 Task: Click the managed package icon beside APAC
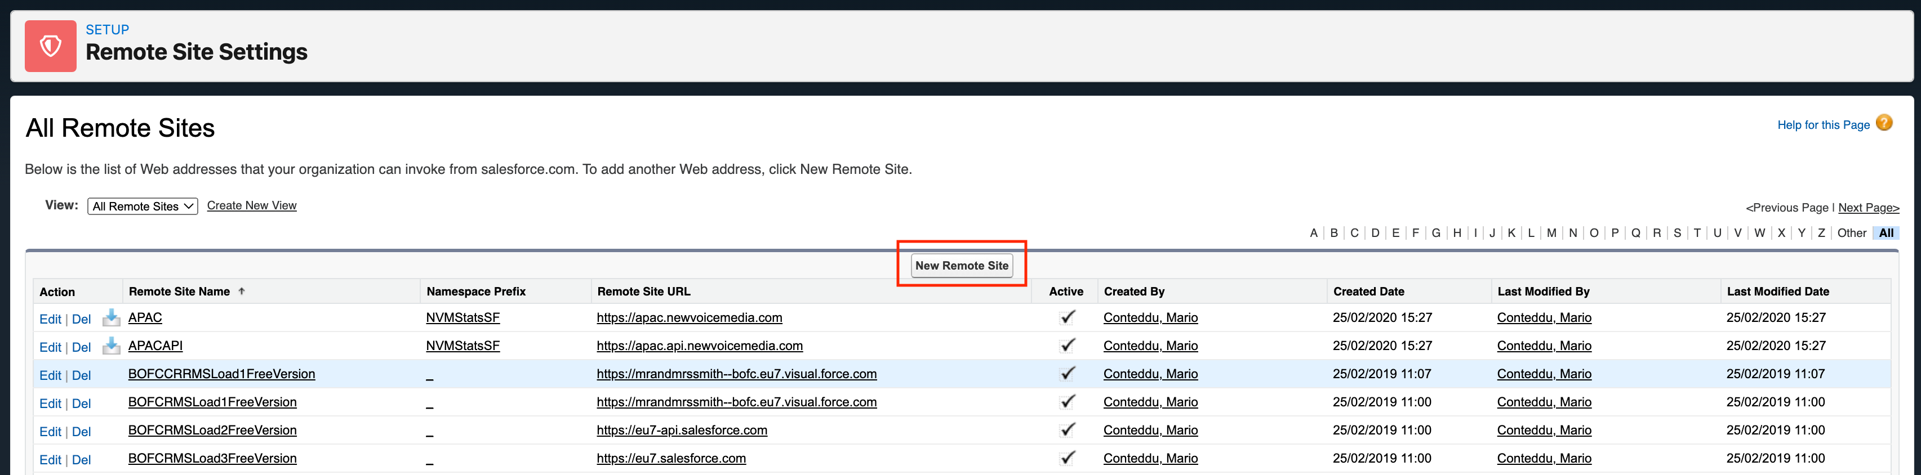111,318
